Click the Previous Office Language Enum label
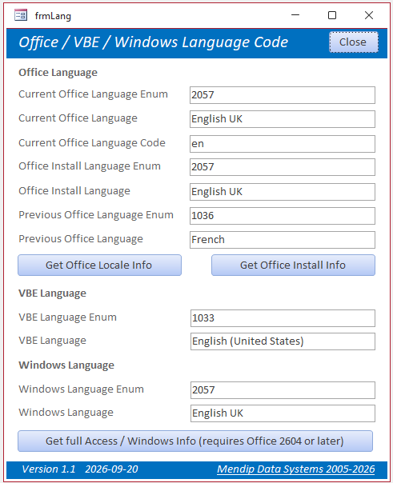Screen dimensions: 393x483 [96, 215]
